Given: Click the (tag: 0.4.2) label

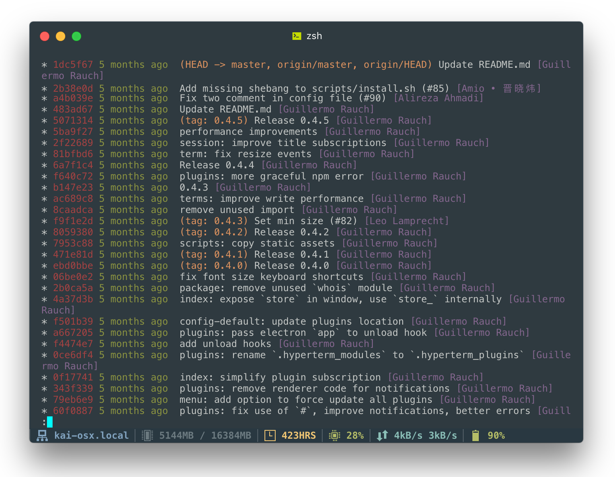Looking at the screenshot, I should coord(214,232).
